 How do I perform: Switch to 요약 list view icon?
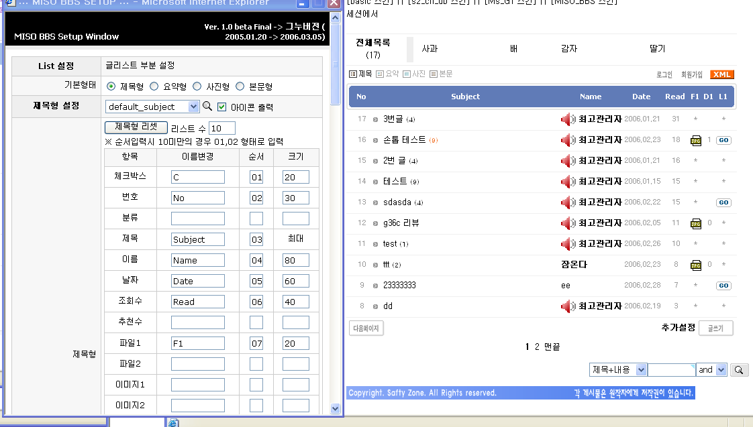point(380,74)
